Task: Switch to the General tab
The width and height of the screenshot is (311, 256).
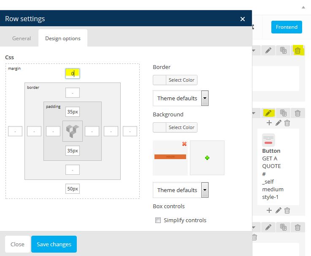Action: (x=22, y=39)
